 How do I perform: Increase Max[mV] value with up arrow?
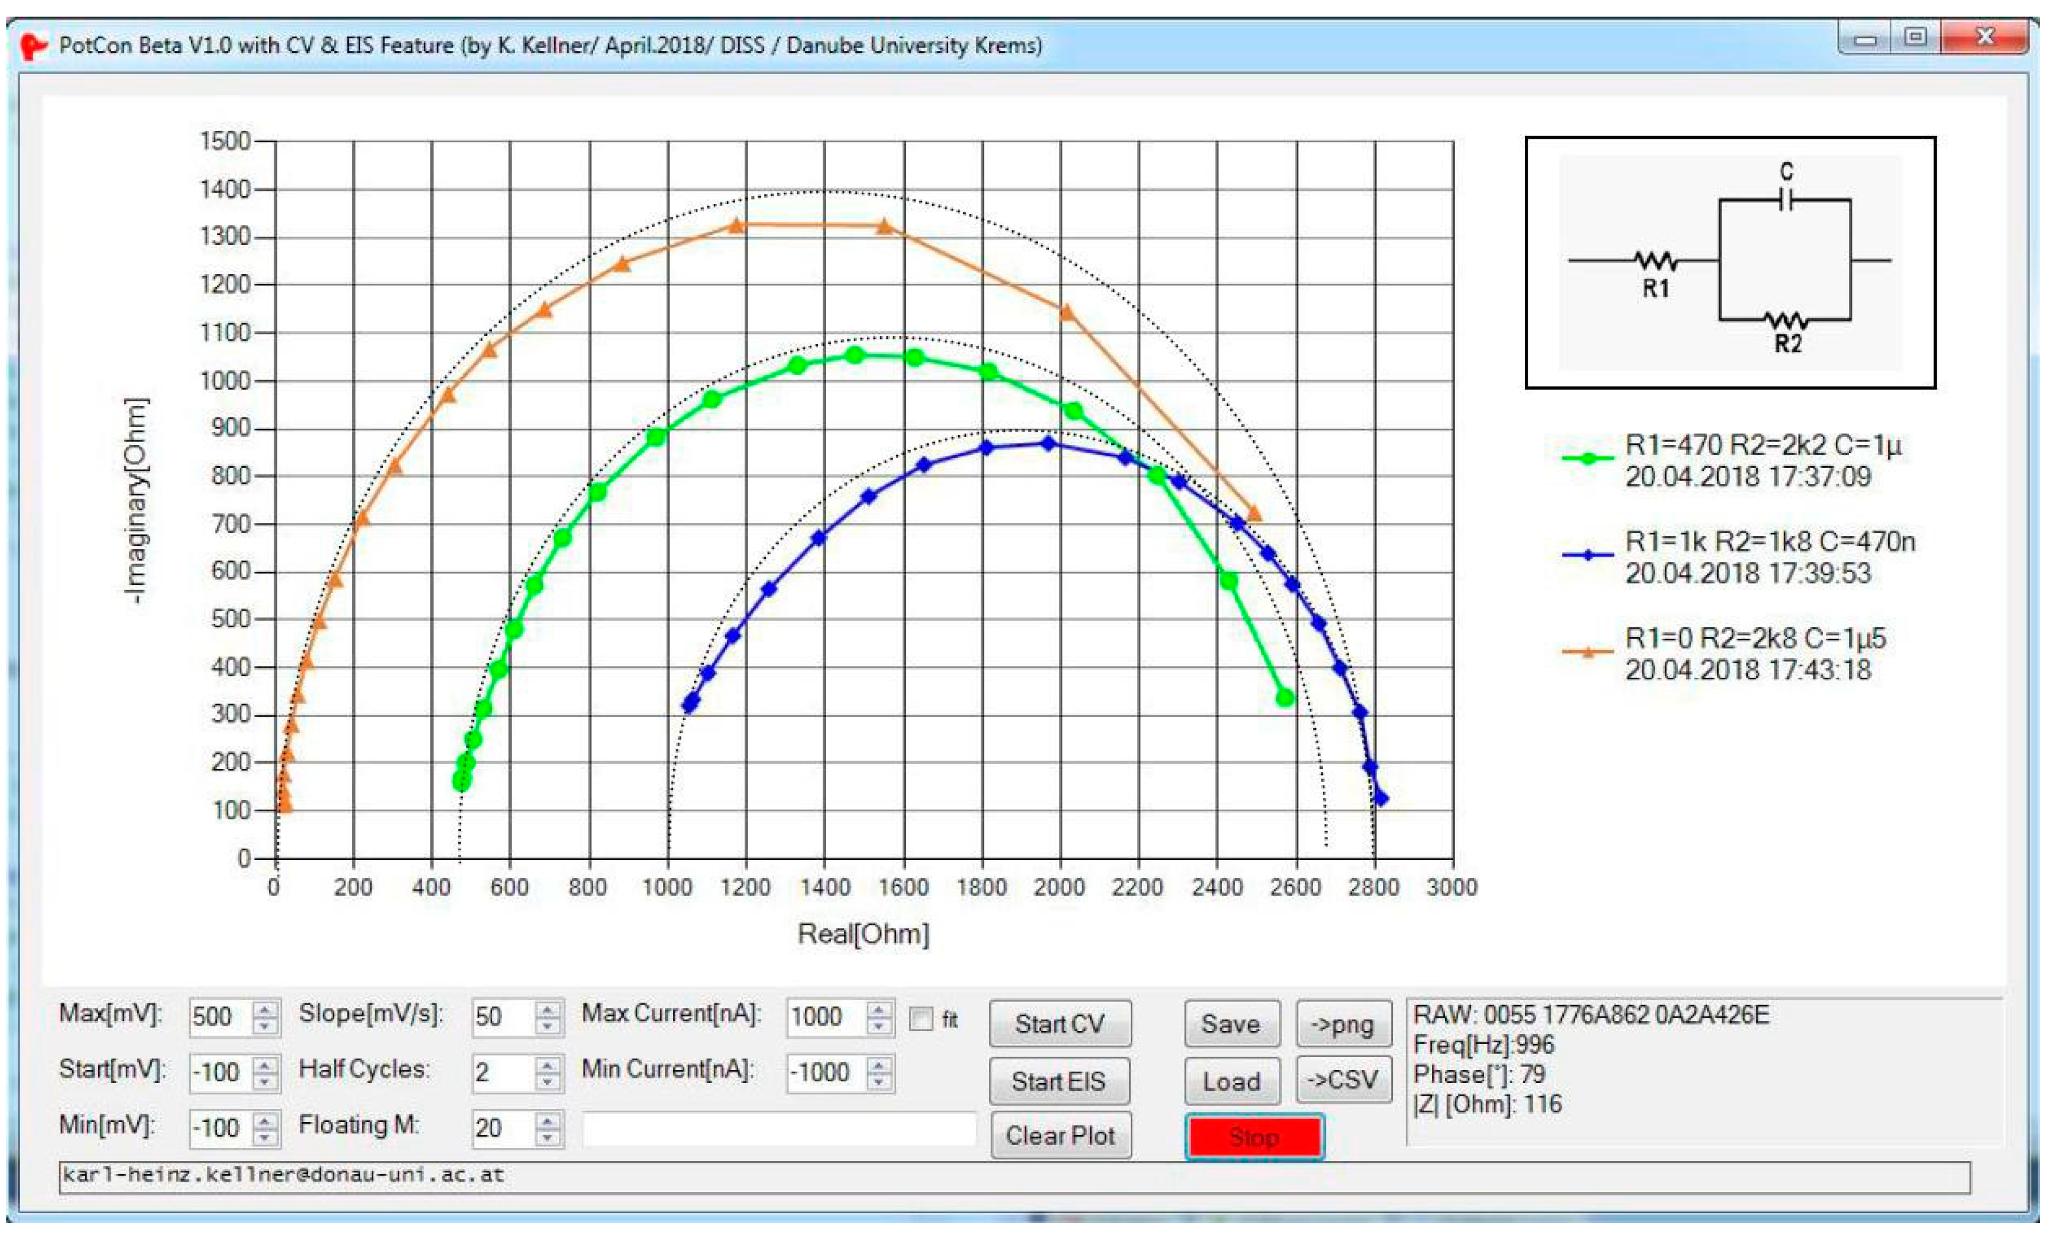pyautogui.click(x=265, y=1009)
